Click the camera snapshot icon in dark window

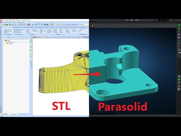point(131,20)
